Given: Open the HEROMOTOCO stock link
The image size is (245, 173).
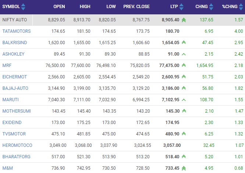Looking at the screenshot, I should pos(17,145).
